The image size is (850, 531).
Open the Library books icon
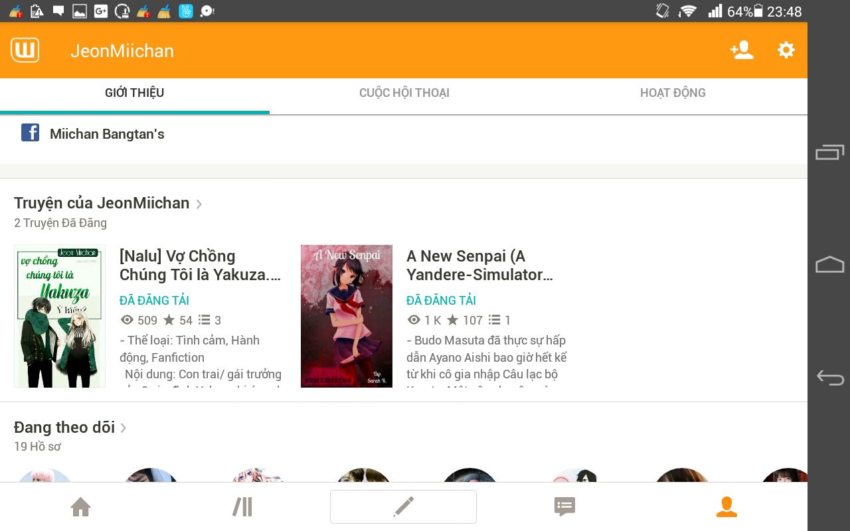[x=242, y=507]
